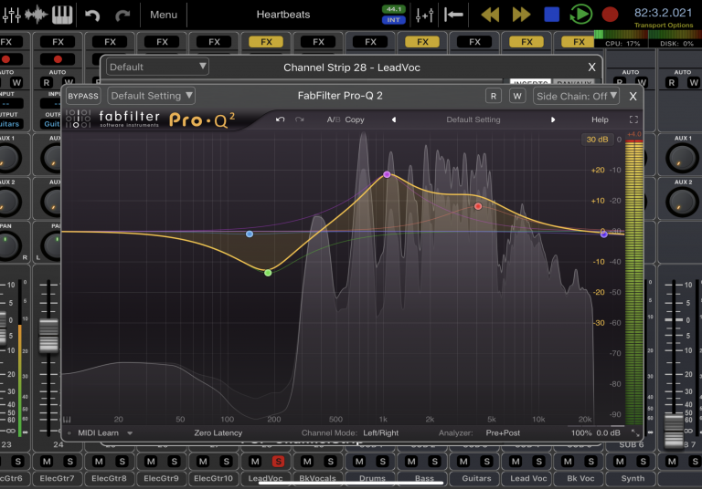Click the undo arrow in top toolbar

click(x=92, y=16)
